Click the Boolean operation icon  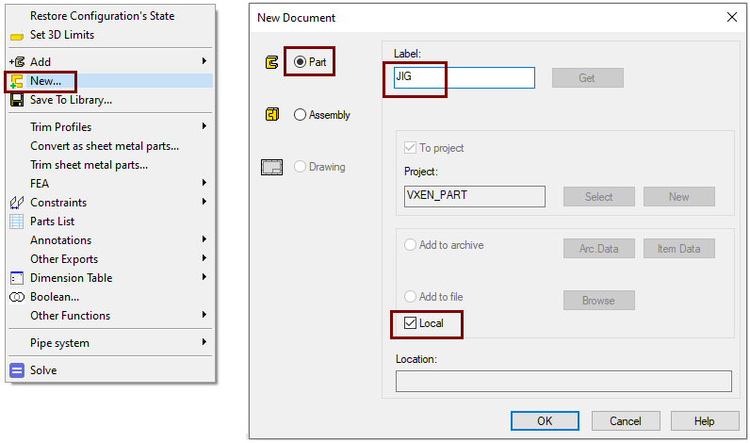click(x=16, y=297)
